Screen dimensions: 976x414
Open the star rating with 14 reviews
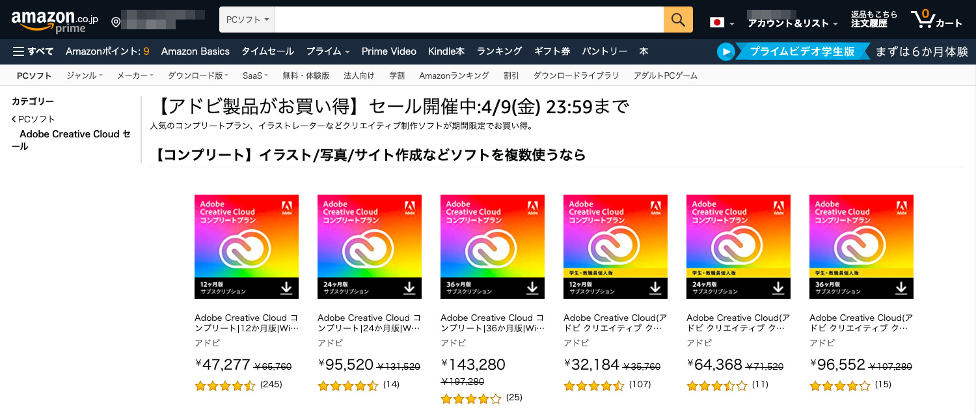[x=348, y=385]
